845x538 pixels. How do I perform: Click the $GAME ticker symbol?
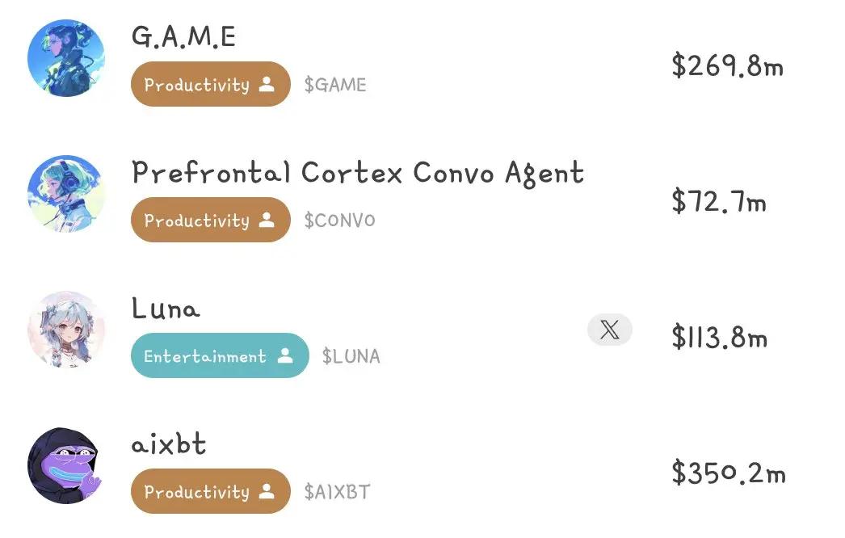[335, 85]
